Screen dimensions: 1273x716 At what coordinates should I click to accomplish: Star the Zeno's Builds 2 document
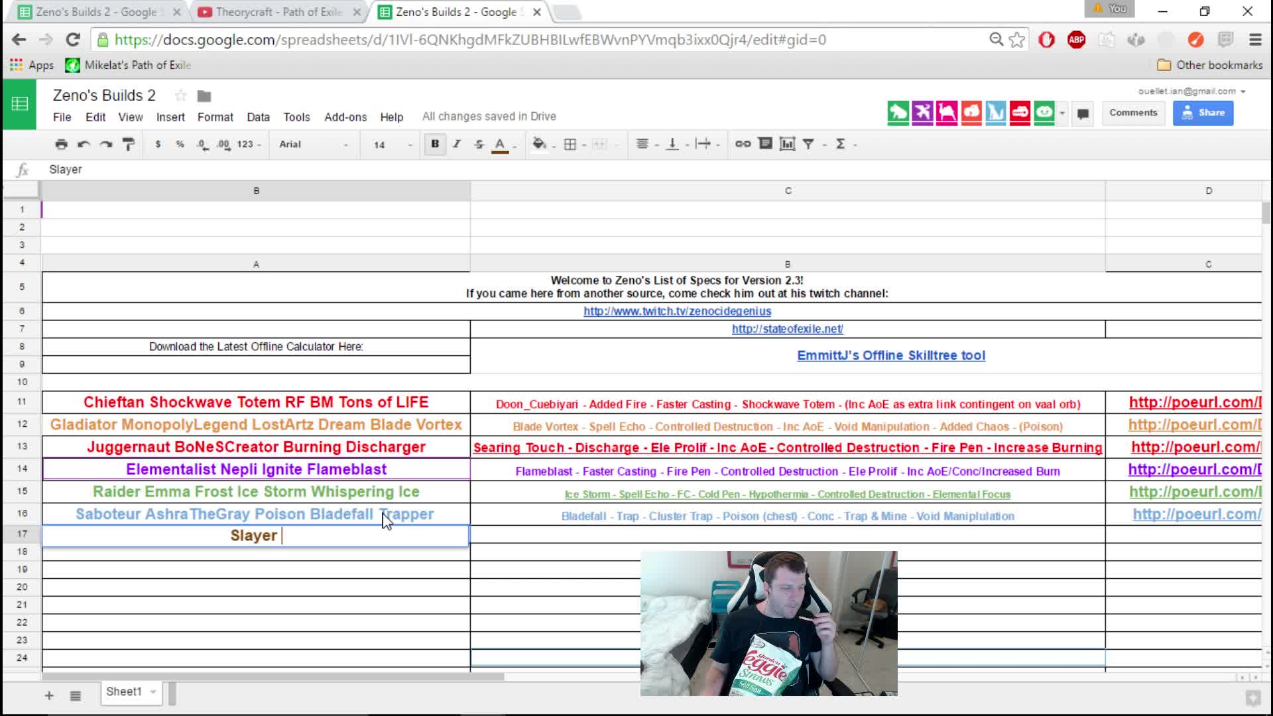coord(180,95)
